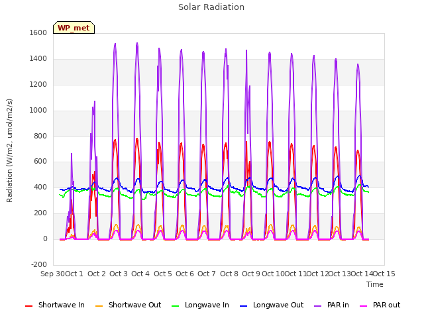Click the Shortwave In peak on Oct 10
Screen dimensions: 424x318
[270, 142]
